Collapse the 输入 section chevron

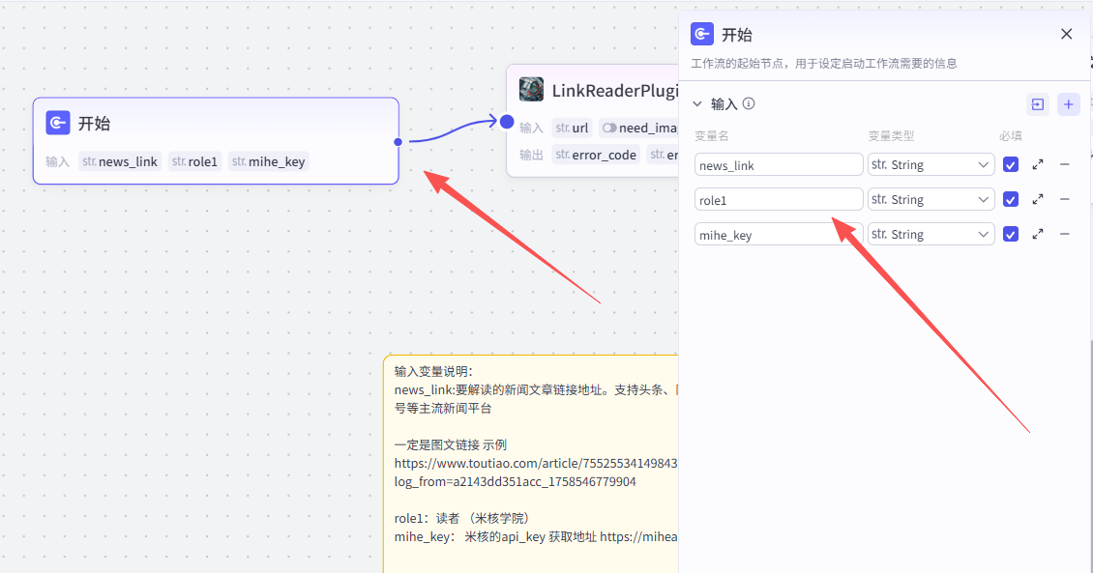[x=697, y=104]
